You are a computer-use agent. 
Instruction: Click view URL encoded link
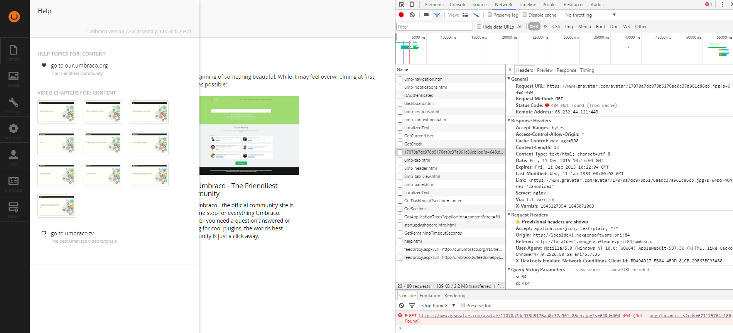630,270
